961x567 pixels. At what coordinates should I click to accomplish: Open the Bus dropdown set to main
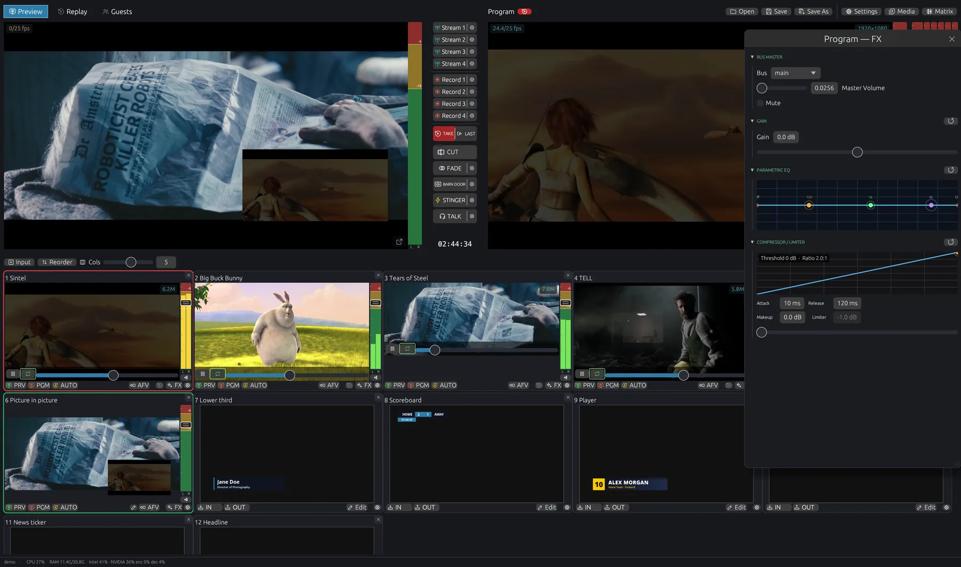pyautogui.click(x=795, y=73)
